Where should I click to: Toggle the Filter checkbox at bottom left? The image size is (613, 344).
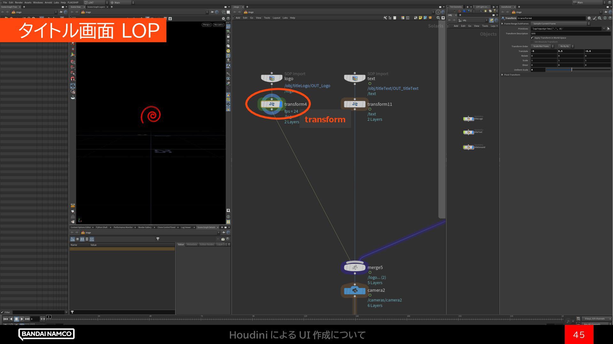point(3,312)
